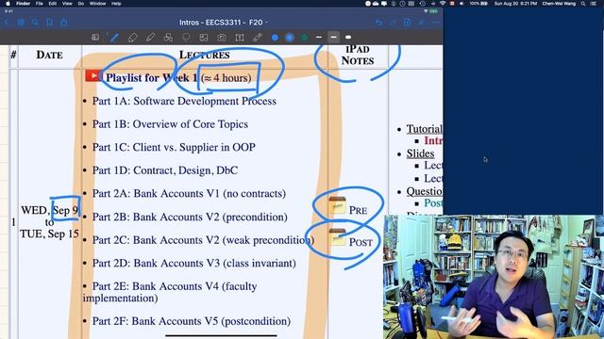Open the share and export menu
The width and height of the screenshot is (604, 339).
click(x=64, y=23)
